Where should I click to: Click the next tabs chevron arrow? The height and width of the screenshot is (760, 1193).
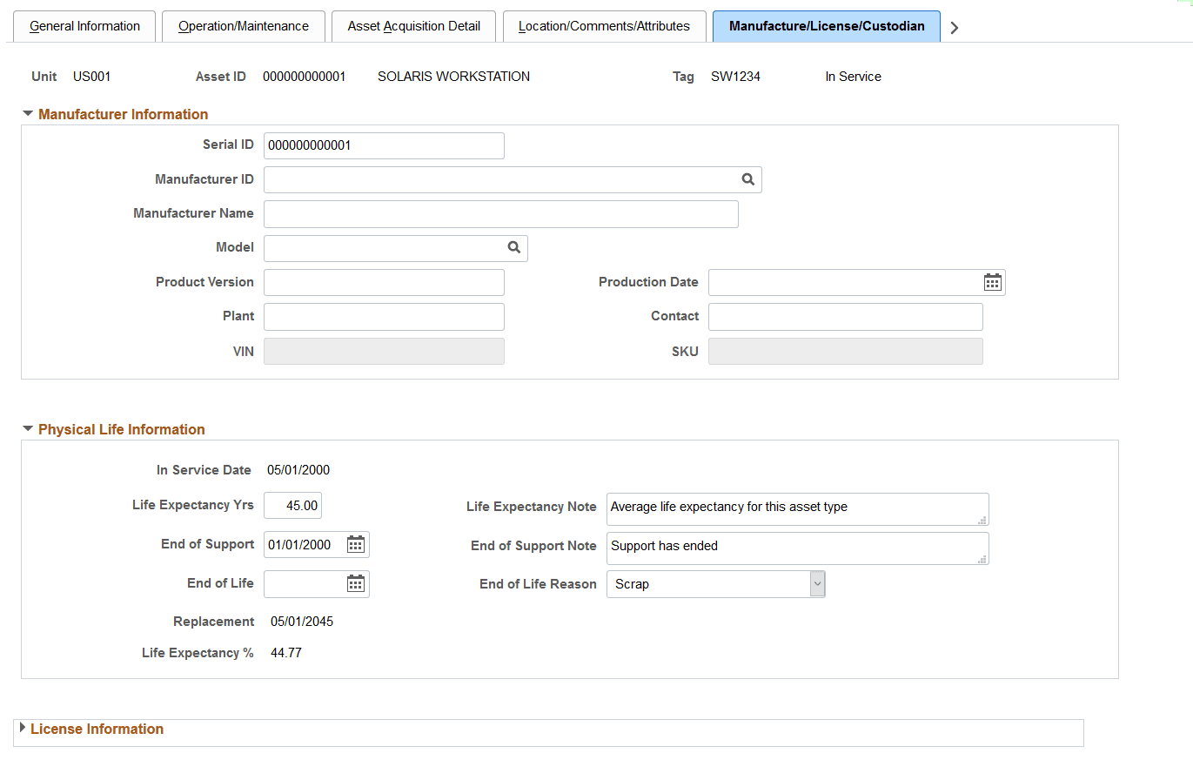(954, 27)
